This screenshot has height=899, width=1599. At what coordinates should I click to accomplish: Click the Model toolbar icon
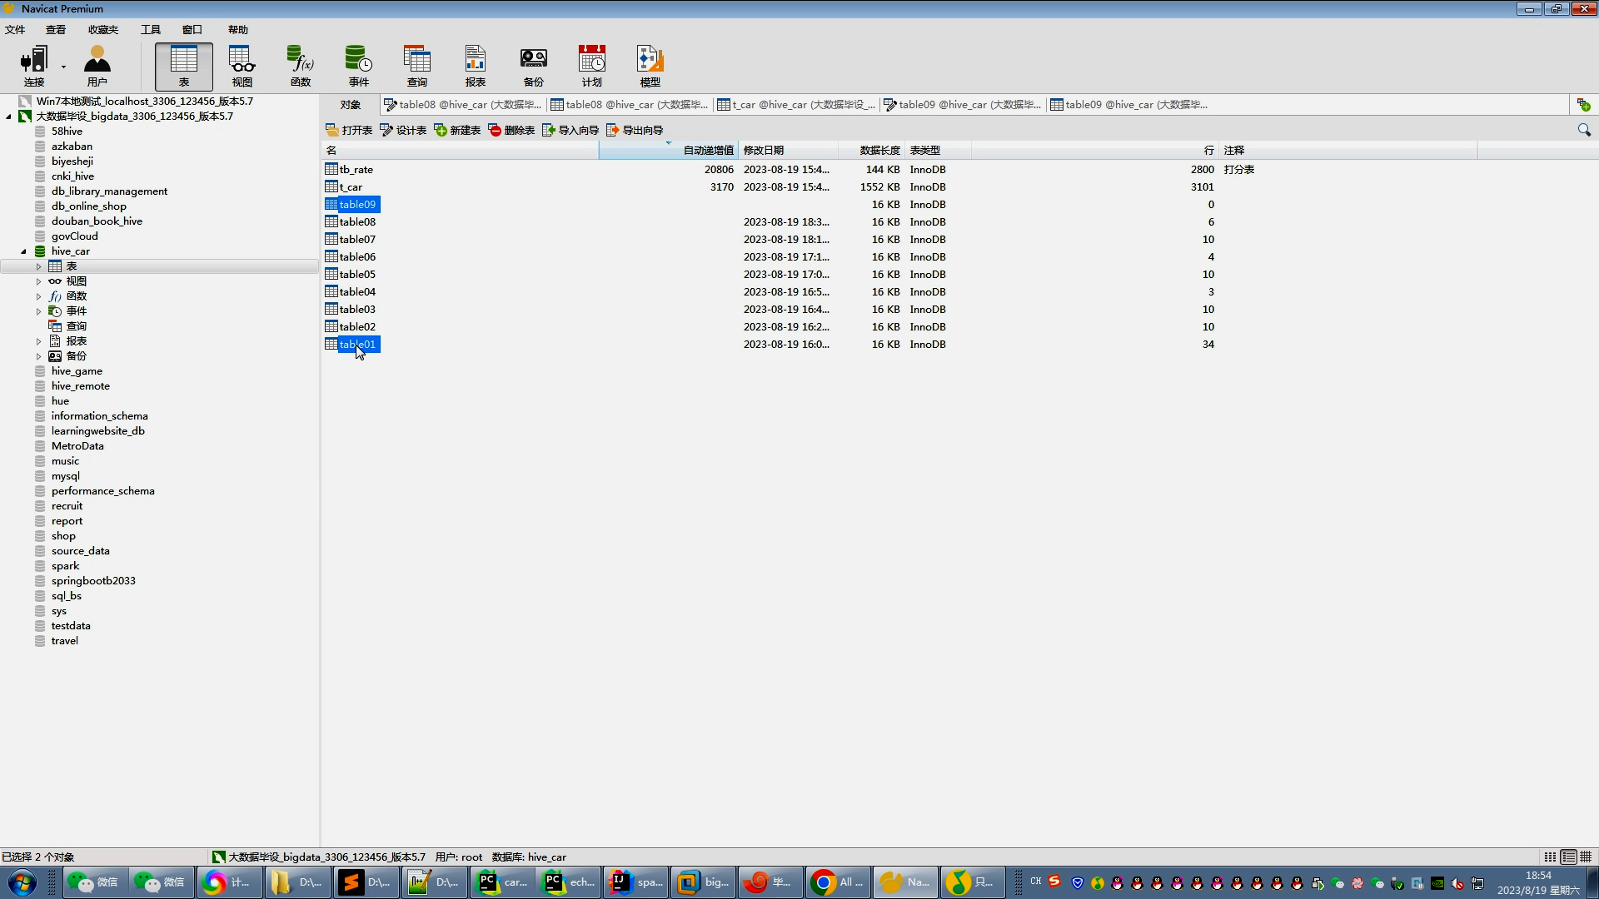click(x=650, y=66)
